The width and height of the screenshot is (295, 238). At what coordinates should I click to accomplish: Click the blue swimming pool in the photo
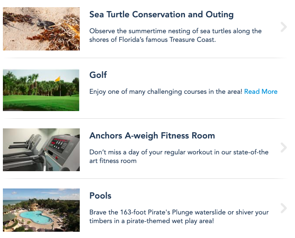click(x=36, y=216)
